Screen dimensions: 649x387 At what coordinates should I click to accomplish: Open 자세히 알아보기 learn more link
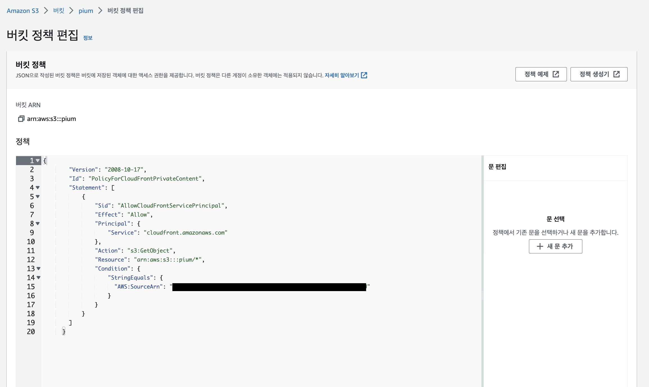coord(342,75)
